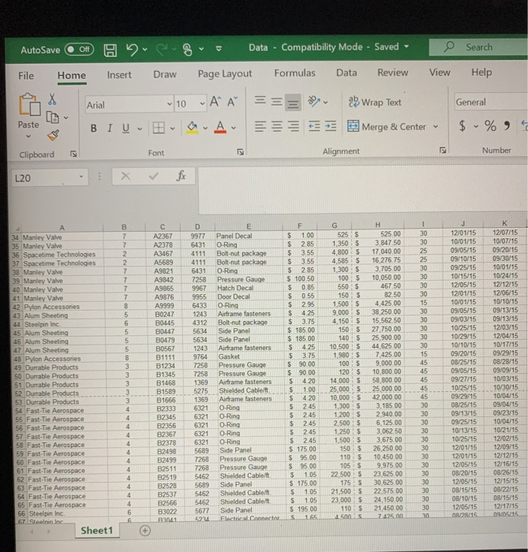Open Font Color dropdown arrow
Screen dimensions: 528x552
pos(234,128)
